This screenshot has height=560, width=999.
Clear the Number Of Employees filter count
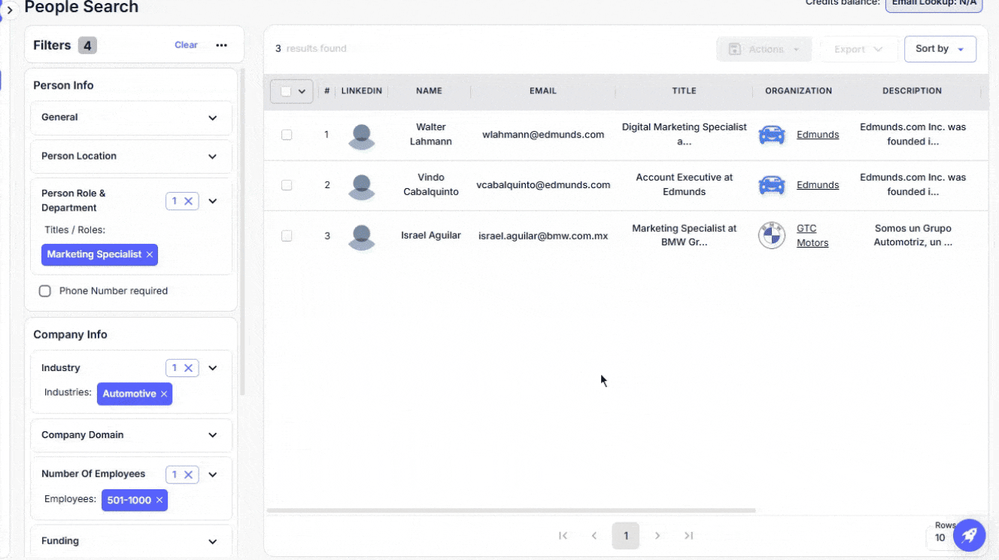click(x=188, y=475)
